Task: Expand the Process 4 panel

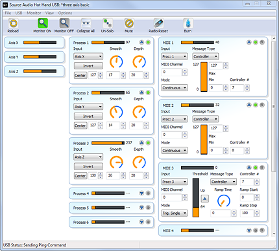Action: tap(141, 193)
